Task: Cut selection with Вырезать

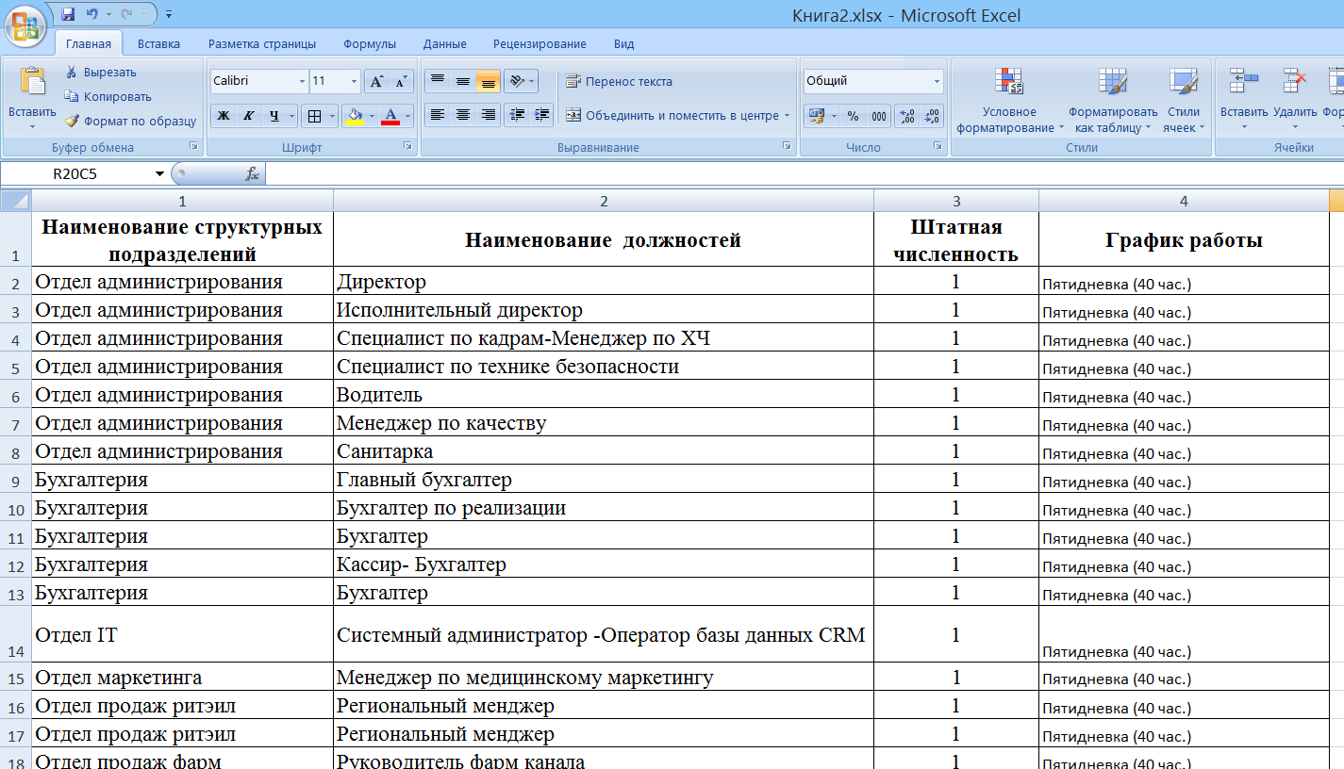Action: (100, 72)
